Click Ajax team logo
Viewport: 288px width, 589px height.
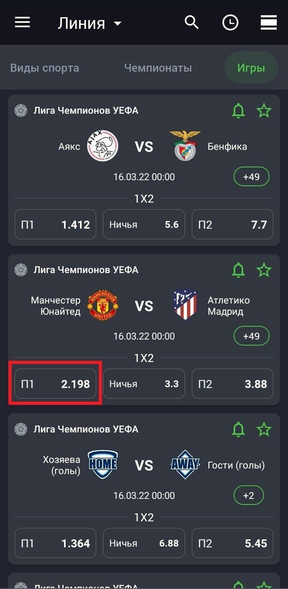point(103,146)
